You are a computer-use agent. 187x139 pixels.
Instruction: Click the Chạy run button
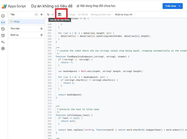click(71, 14)
